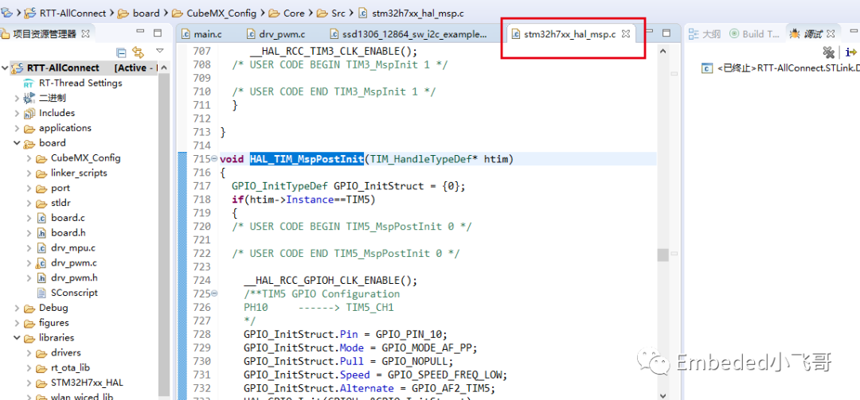Image resolution: width=860 pixels, height=400 pixels.
Task: Click the 二进制 binaries node icon
Action: tap(29, 99)
